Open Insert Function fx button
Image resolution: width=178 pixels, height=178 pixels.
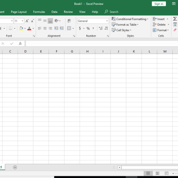coord(20,44)
